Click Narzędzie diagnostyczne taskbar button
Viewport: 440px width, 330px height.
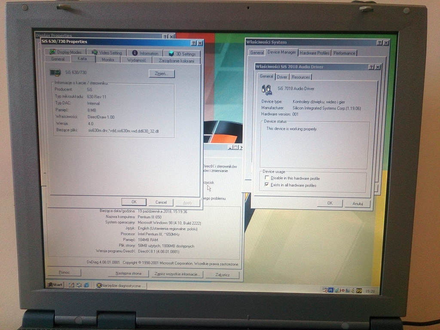(121, 286)
